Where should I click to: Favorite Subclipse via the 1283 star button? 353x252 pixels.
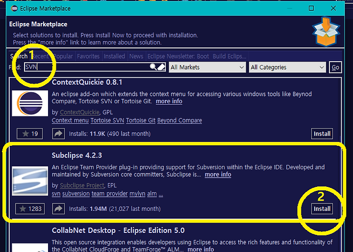pyautogui.click(x=30, y=209)
